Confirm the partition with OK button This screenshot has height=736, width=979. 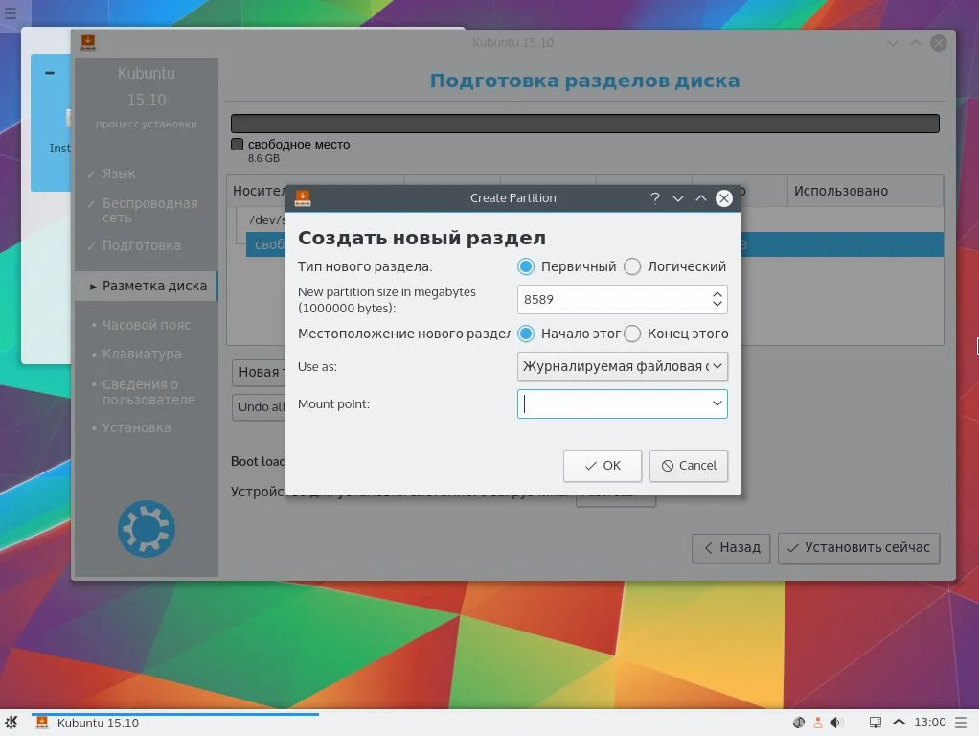(x=603, y=466)
